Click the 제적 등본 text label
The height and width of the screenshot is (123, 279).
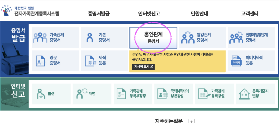click(x=102, y=61)
